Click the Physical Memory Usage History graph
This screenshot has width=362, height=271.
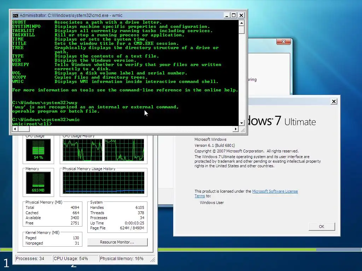[x=104, y=182]
